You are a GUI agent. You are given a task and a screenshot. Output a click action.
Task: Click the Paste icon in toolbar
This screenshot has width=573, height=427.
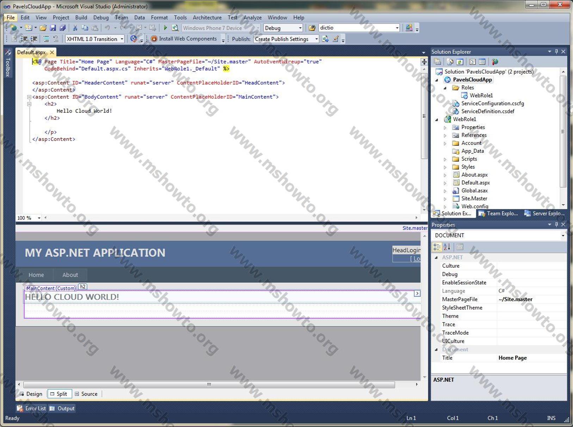[x=95, y=28]
